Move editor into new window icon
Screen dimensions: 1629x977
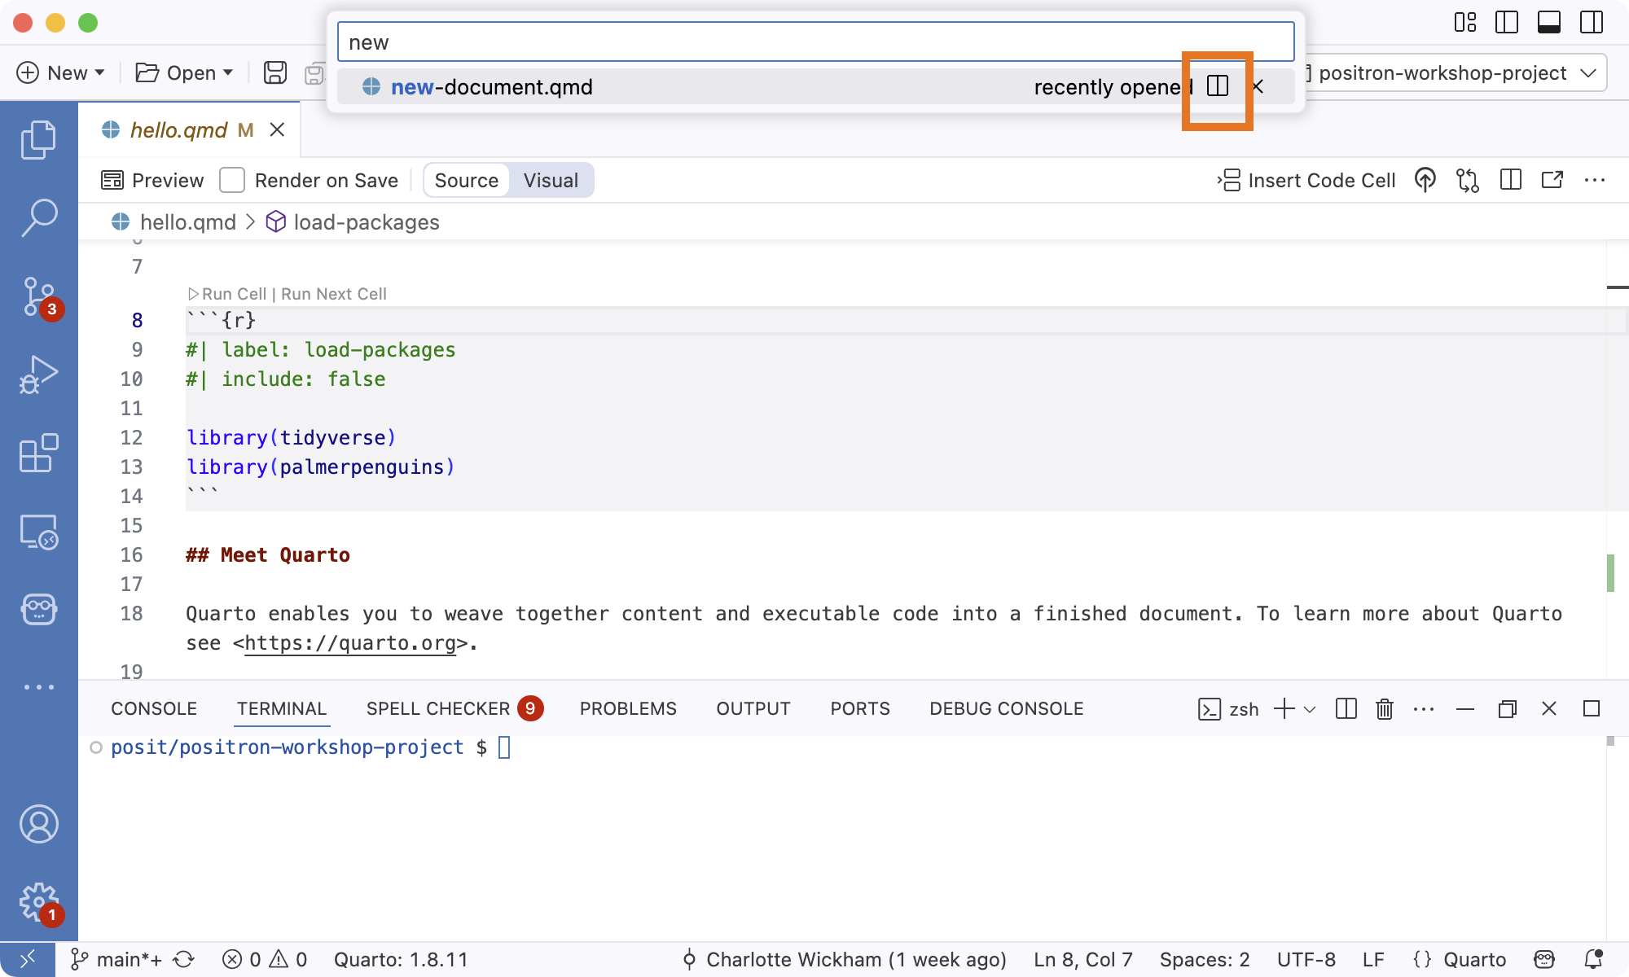point(1552,180)
